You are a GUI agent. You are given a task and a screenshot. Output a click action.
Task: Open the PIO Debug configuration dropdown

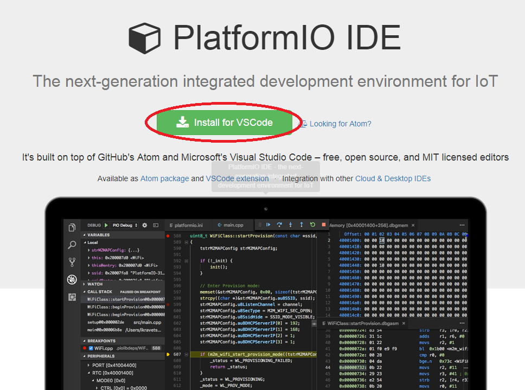125,225
